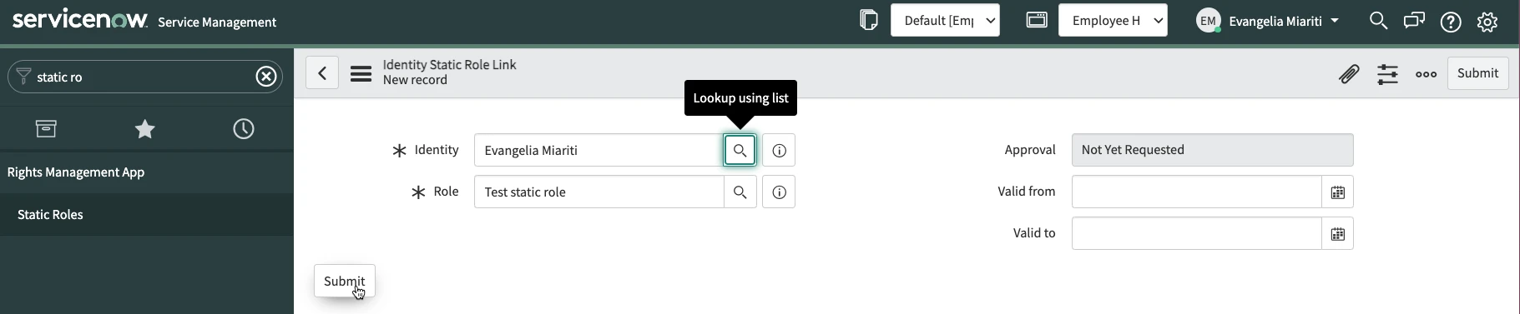Click the EM user avatar
The height and width of the screenshot is (314, 1520).
(1208, 21)
